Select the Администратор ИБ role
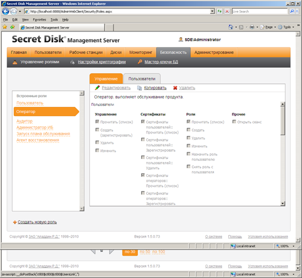This screenshot has width=302, height=278. click(x=35, y=128)
